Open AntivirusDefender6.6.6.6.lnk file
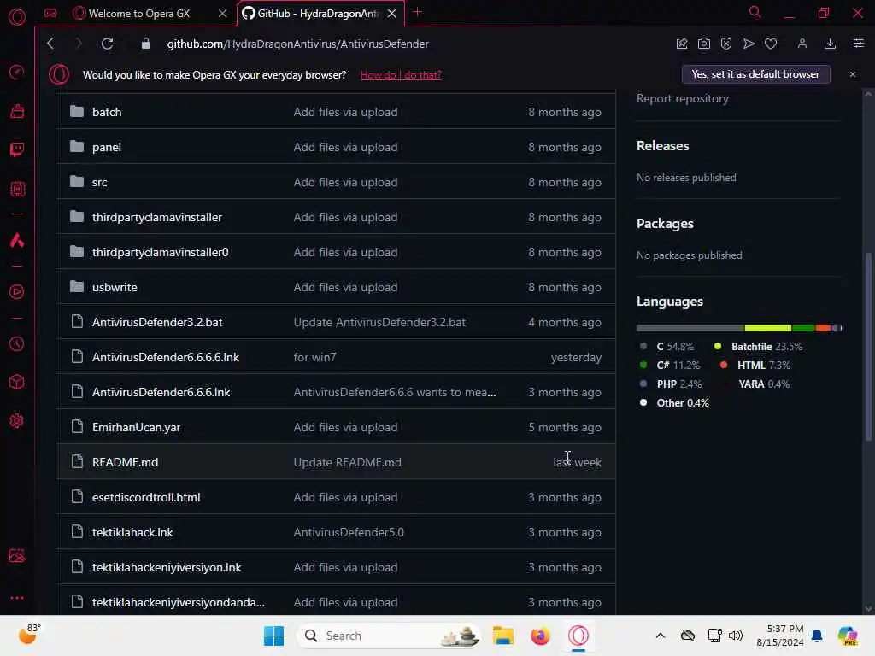The image size is (875, 656). pos(165,358)
